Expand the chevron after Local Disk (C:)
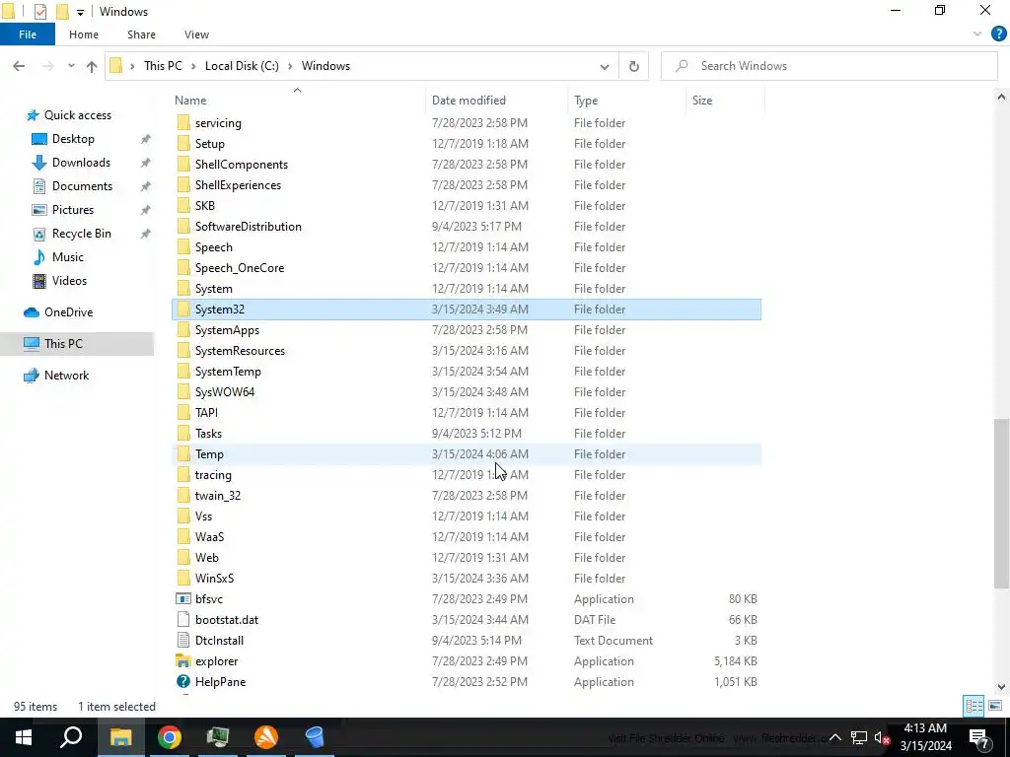Viewport: 1010px width, 757px height. coord(290,66)
